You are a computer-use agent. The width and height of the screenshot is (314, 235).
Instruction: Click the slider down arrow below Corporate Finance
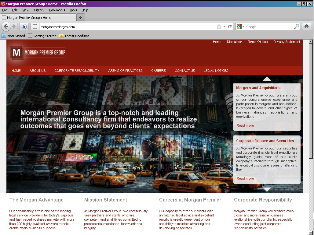(267, 189)
